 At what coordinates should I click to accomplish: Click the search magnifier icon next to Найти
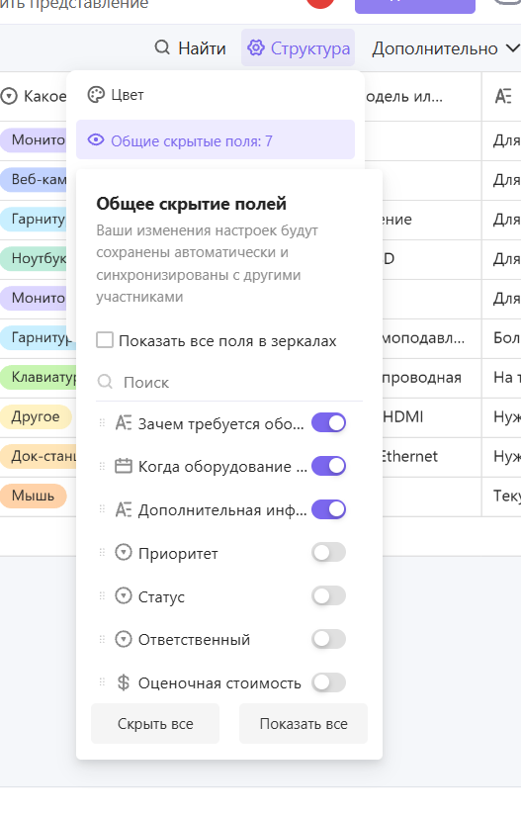[x=162, y=47]
